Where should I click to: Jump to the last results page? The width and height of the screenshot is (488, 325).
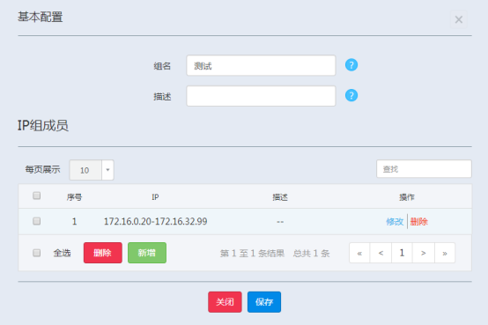(x=445, y=253)
